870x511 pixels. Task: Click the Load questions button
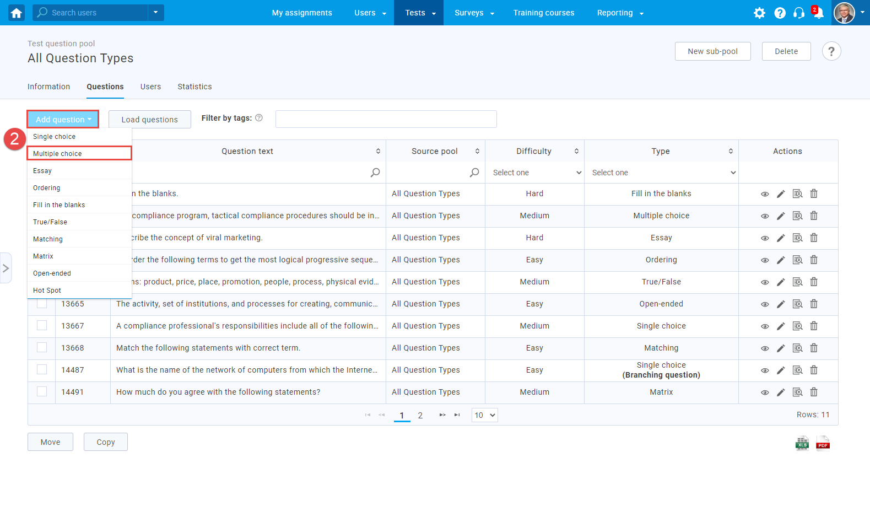(149, 120)
